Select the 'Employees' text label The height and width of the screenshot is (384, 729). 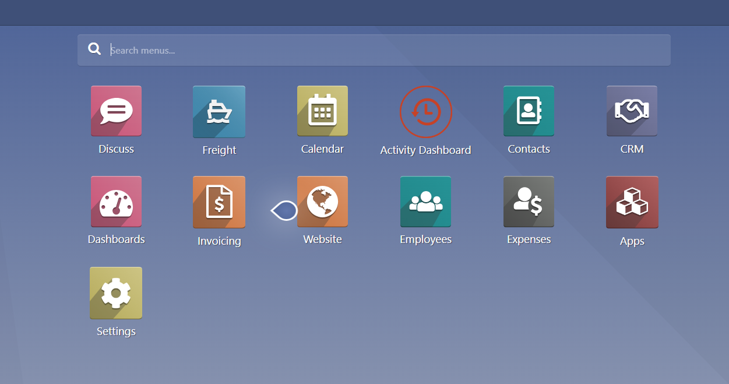(x=425, y=239)
